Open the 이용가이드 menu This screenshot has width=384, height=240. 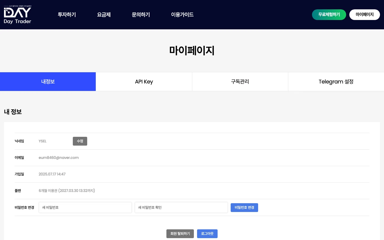tap(182, 15)
